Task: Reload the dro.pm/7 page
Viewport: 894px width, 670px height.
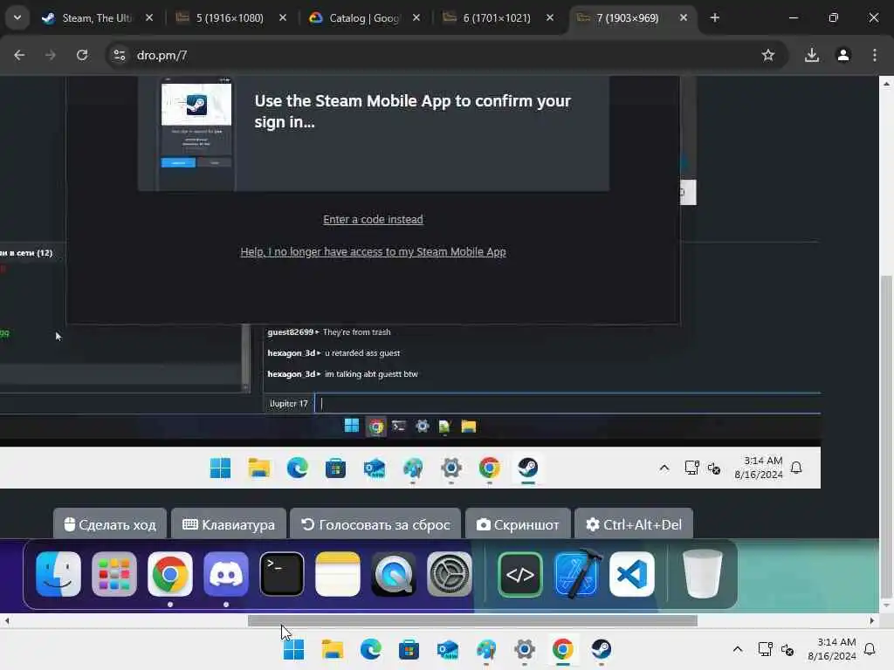Action: point(82,55)
